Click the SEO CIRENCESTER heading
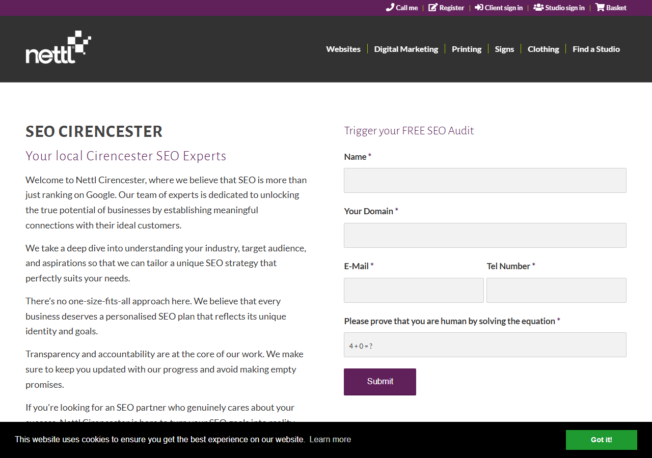This screenshot has width=652, height=458. (94, 131)
